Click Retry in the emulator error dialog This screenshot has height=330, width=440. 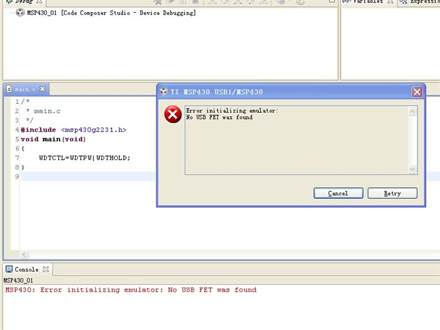coord(392,193)
